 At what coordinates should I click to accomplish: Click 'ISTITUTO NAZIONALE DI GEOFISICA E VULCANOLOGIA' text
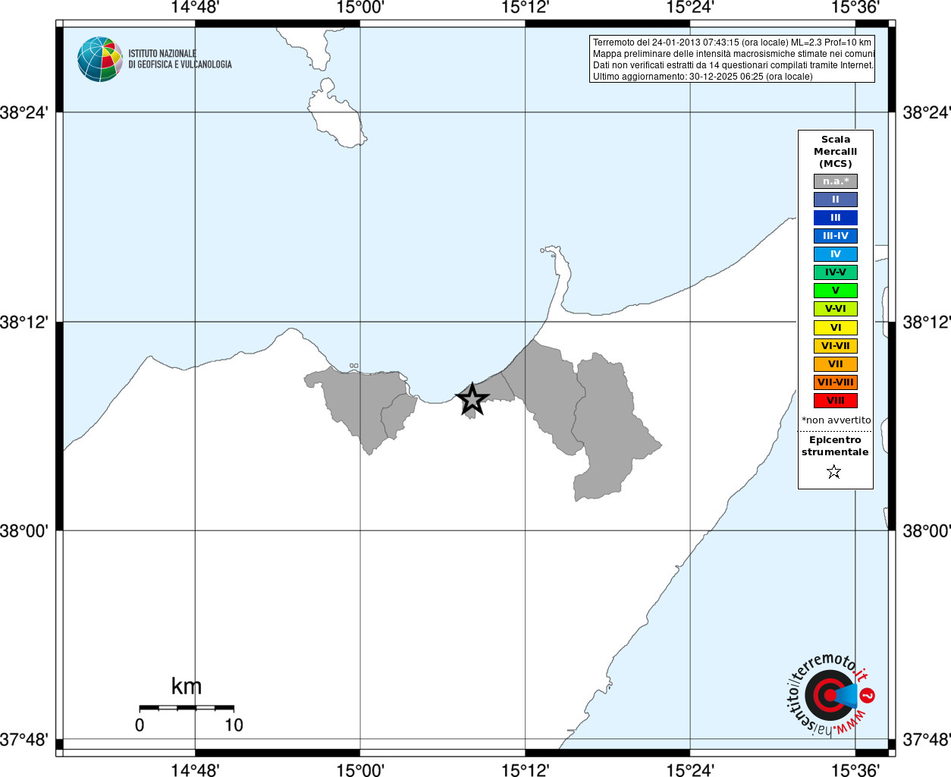pos(180,59)
